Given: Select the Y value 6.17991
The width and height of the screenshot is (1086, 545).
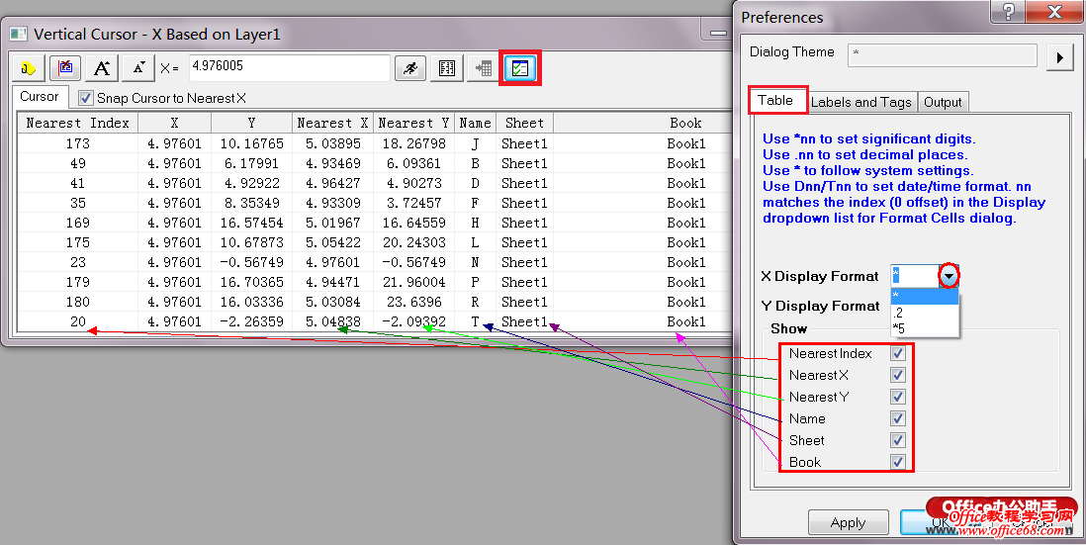Looking at the screenshot, I should point(251,163).
